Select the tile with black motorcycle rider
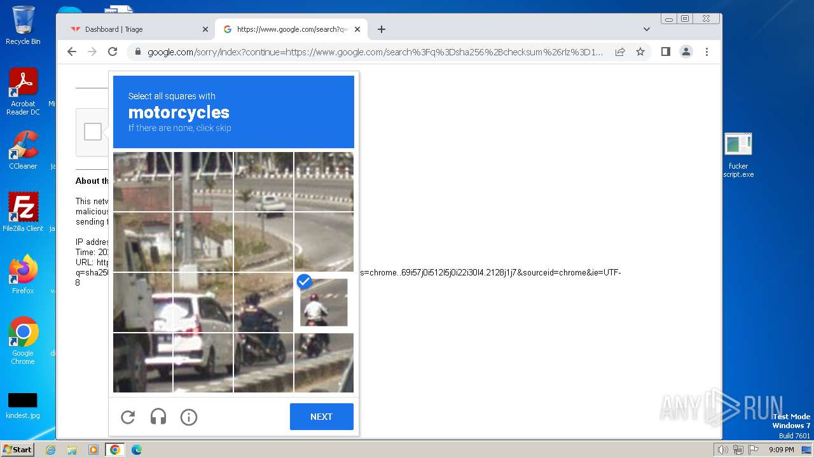 pos(263,302)
